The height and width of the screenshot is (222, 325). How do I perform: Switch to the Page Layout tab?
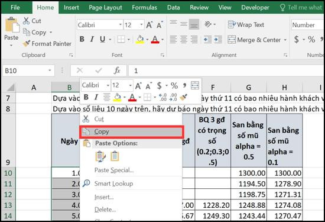point(105,8)
